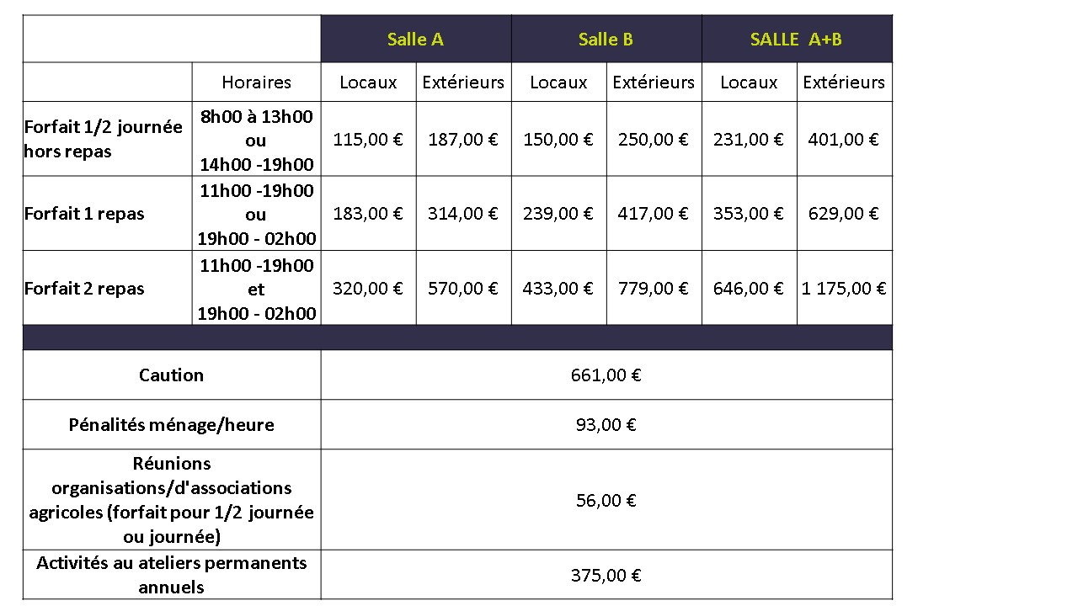Select the 375,00 € amount cell
This screenshot has height=606, width=1078.
pos(606,576)
